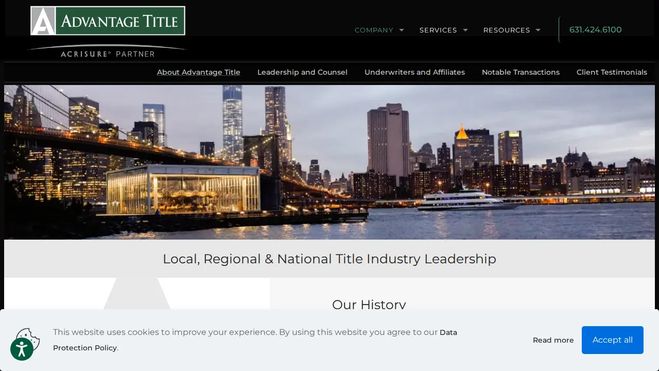Click Read more in cookie banner
Viewport: 659px width, 371px height.
point(553,340)
